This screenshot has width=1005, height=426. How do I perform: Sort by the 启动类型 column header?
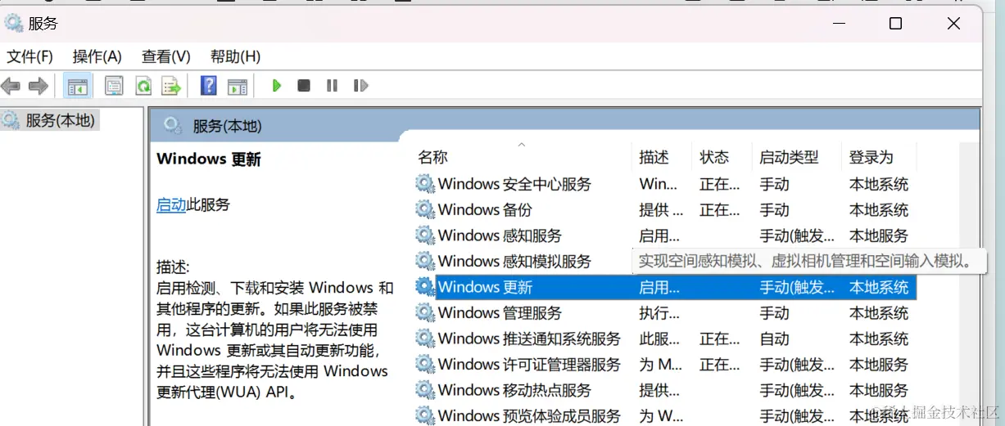789,157
